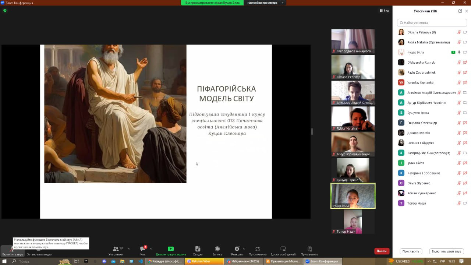
Task: Open the Notes (Примечания) icon
Action: coord(309,249)
